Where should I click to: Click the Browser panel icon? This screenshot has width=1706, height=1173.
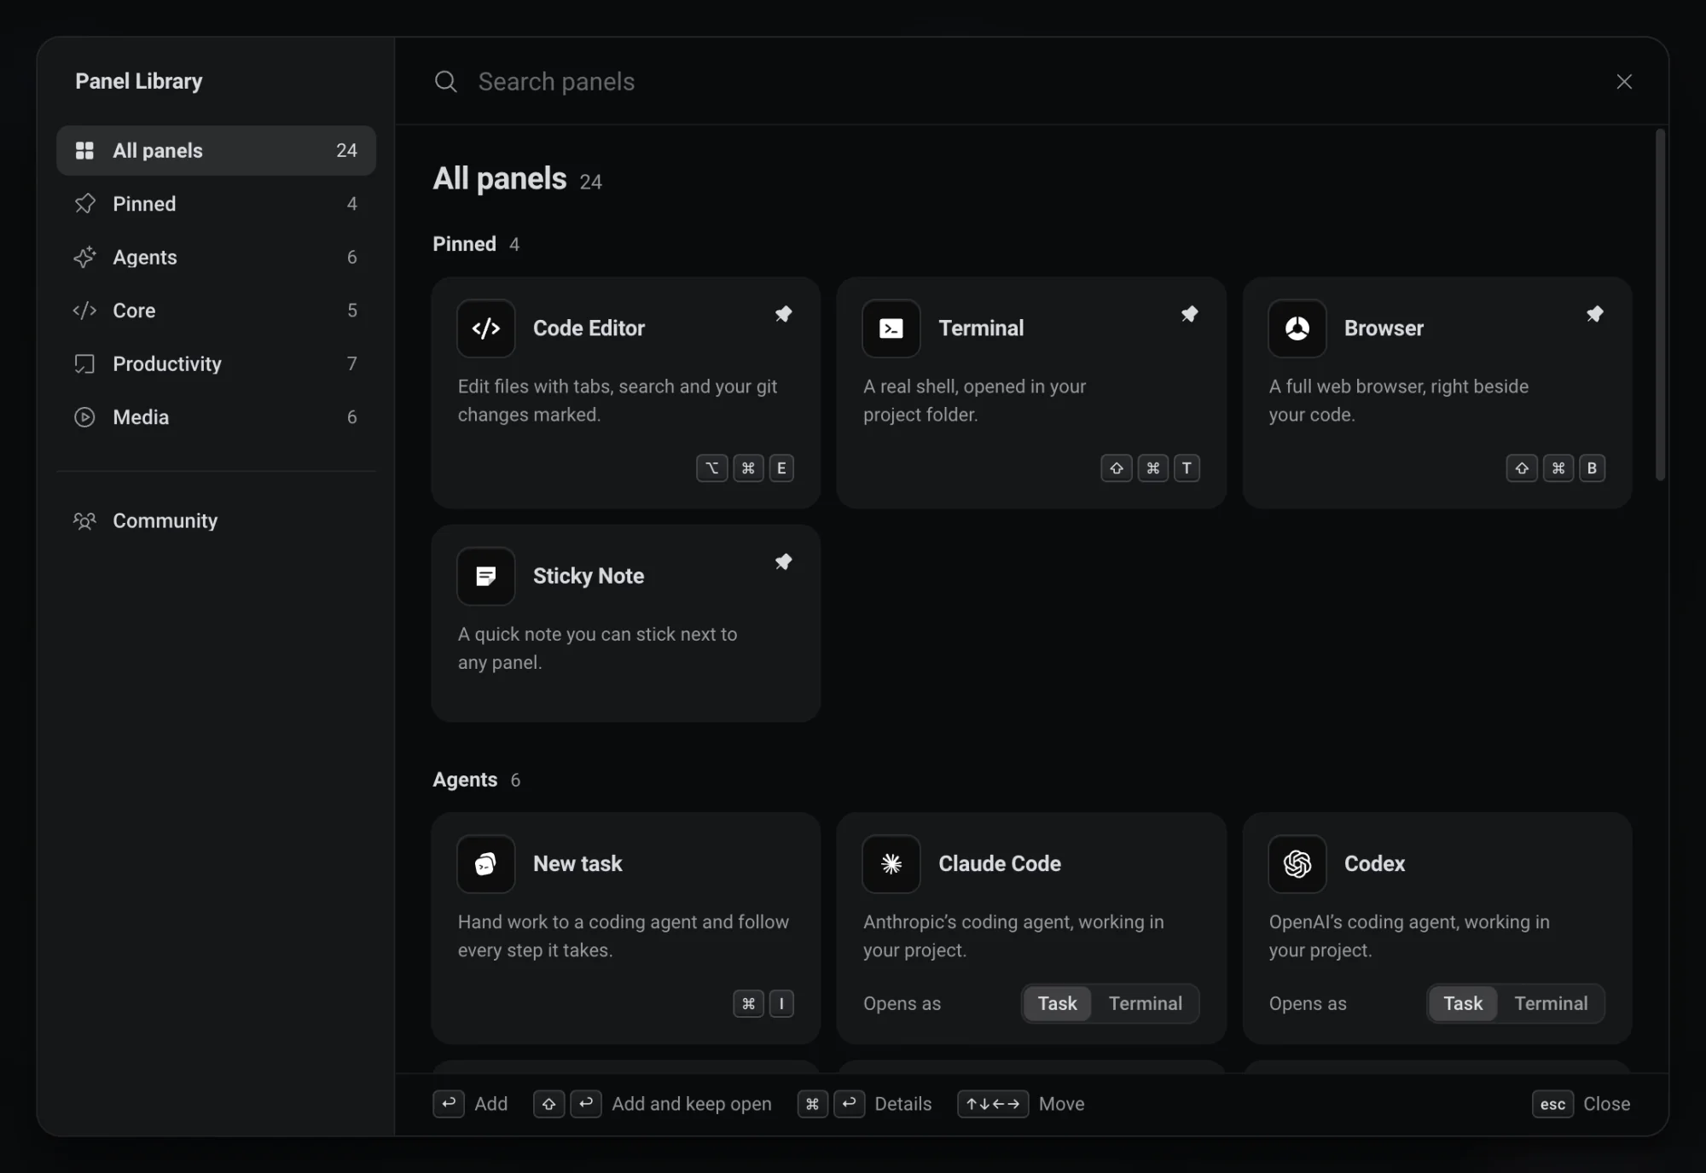point(1297,328)
